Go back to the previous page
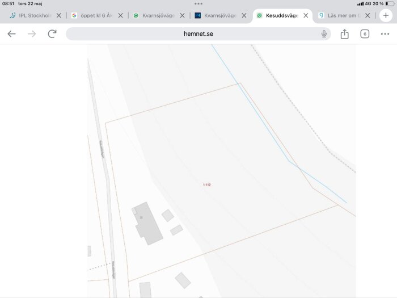The image size is (397, 298). pos(12,33)
